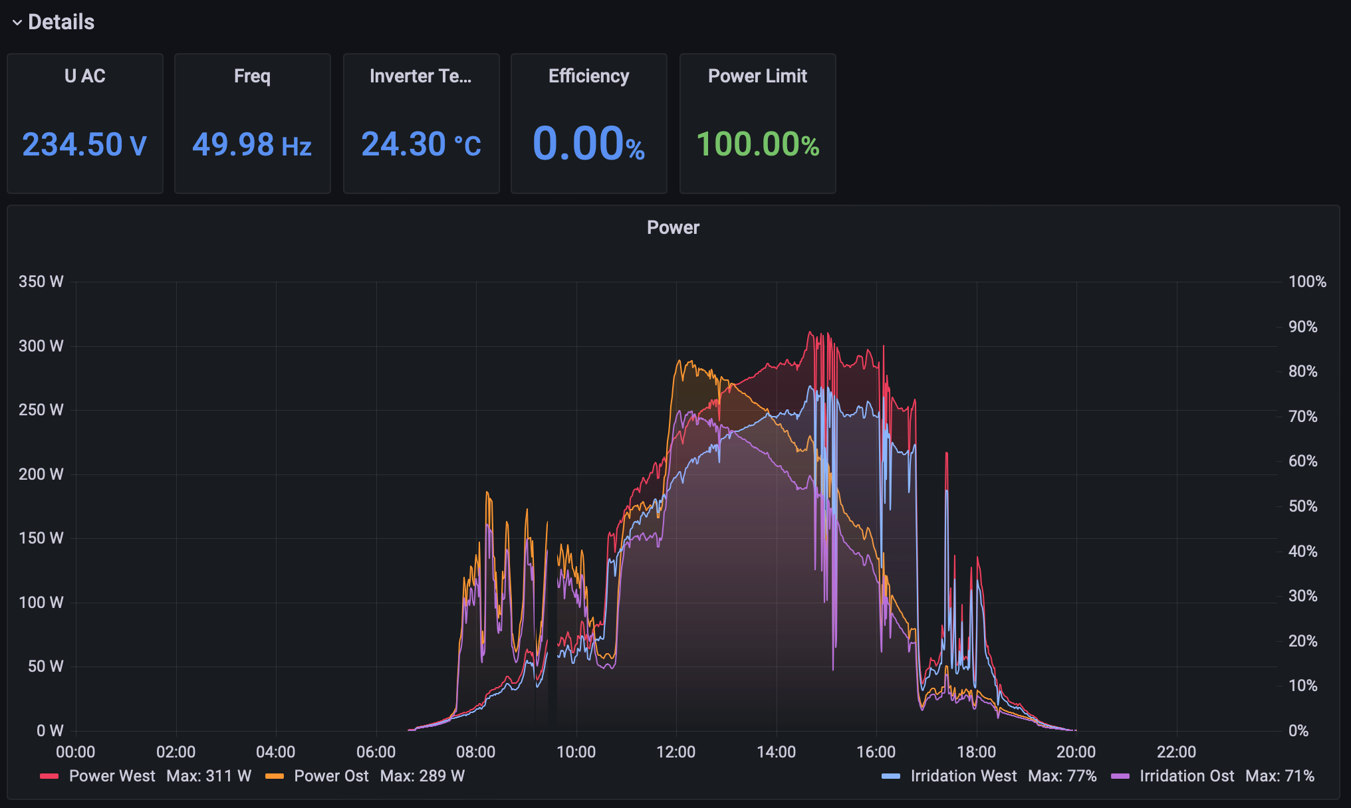Viewport: 1351px width, 808px height.
Task: Click the purple Irridation Ost color swatch
Action: pos(1120,776)
